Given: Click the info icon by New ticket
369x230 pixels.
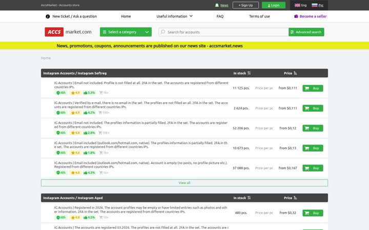Looking at the screenshot, I should pos(48,16).
